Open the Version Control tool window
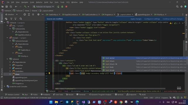 pos(12,94)
